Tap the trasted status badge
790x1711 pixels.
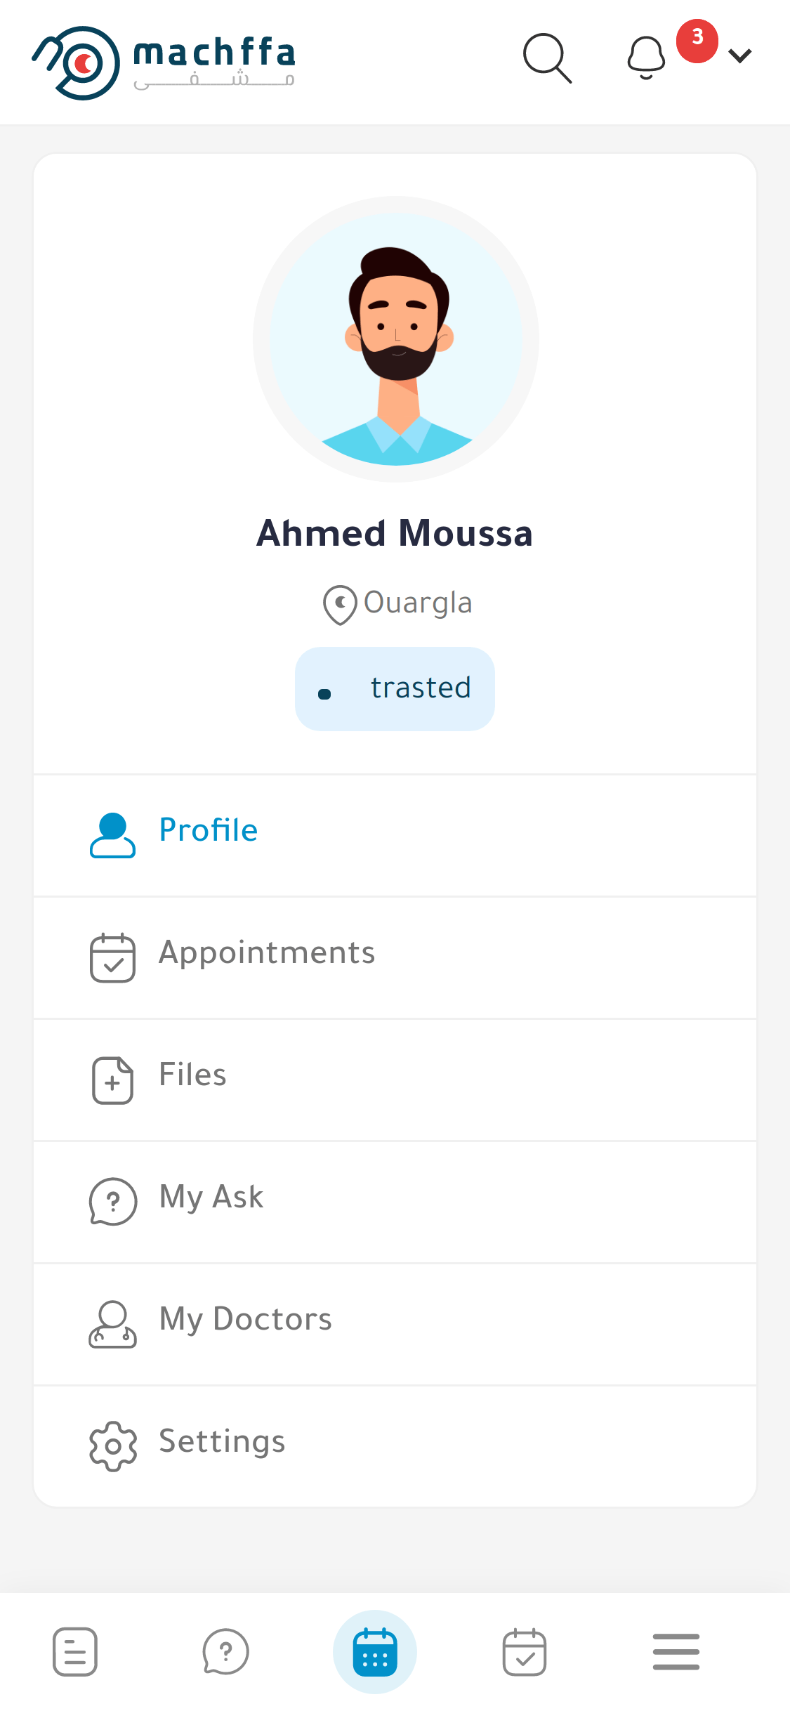[x=395, y=688]
